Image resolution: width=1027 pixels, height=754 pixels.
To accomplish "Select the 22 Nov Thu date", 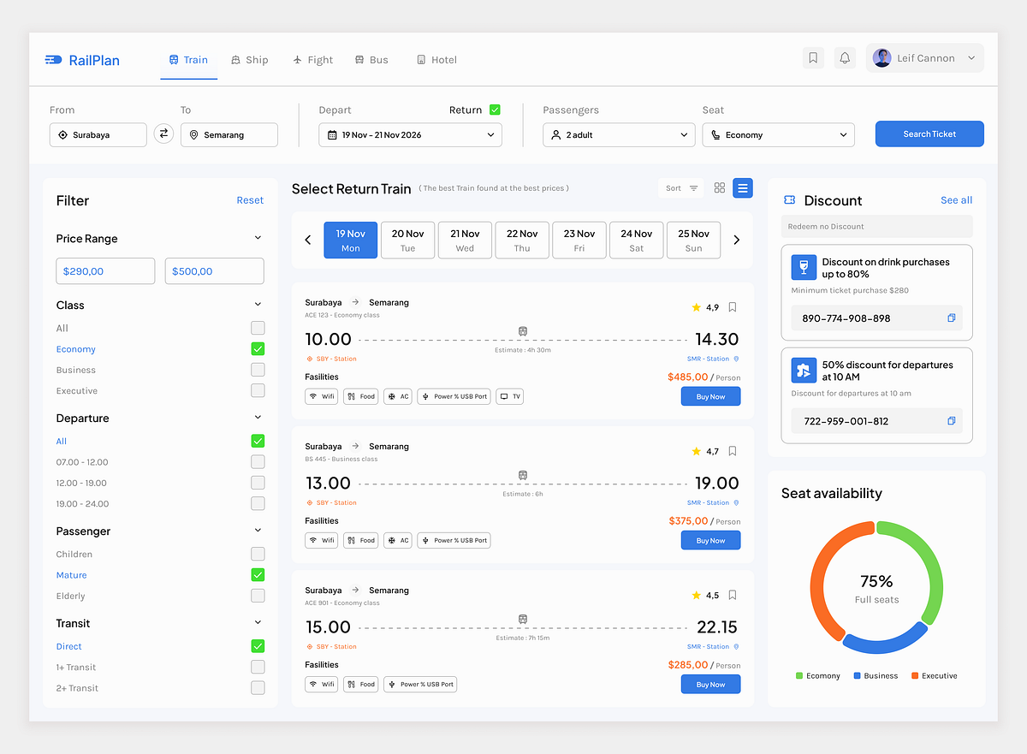I will pyautogui.click(x=521, y=240).
